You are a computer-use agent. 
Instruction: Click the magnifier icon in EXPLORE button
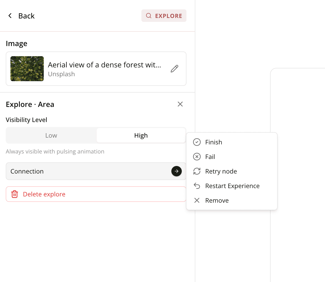coord(149,16)
